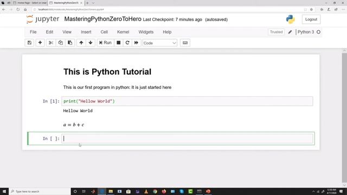Select the a = b + c formula cell
Image resolution: width=347 pixels, height=195 pixels.
[74, 125]
